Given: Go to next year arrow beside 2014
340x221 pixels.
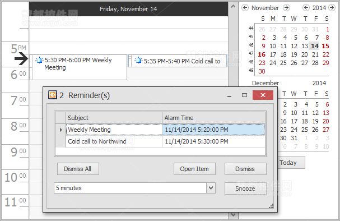Looking at the screenshot, I should click(332, 8).
